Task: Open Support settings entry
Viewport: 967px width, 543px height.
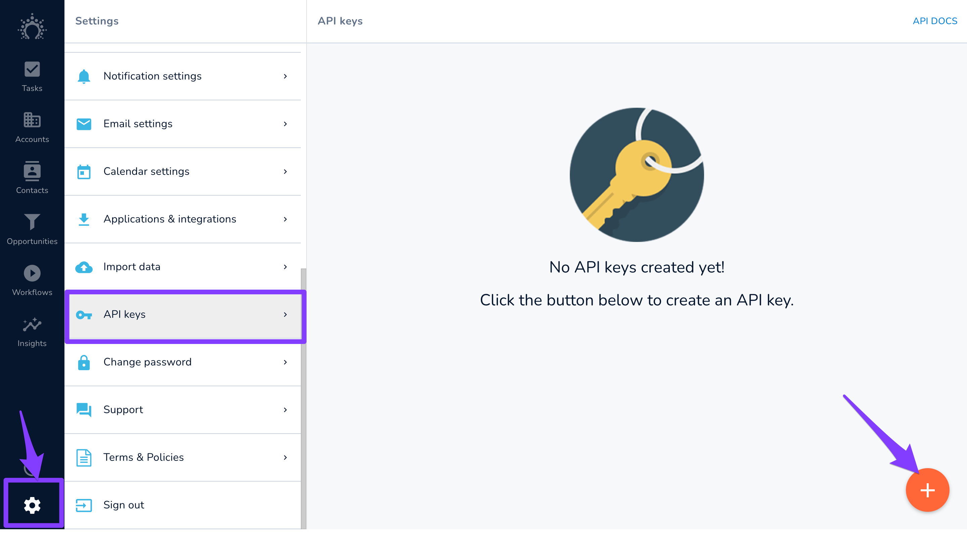Action: (x=183, y=410)
